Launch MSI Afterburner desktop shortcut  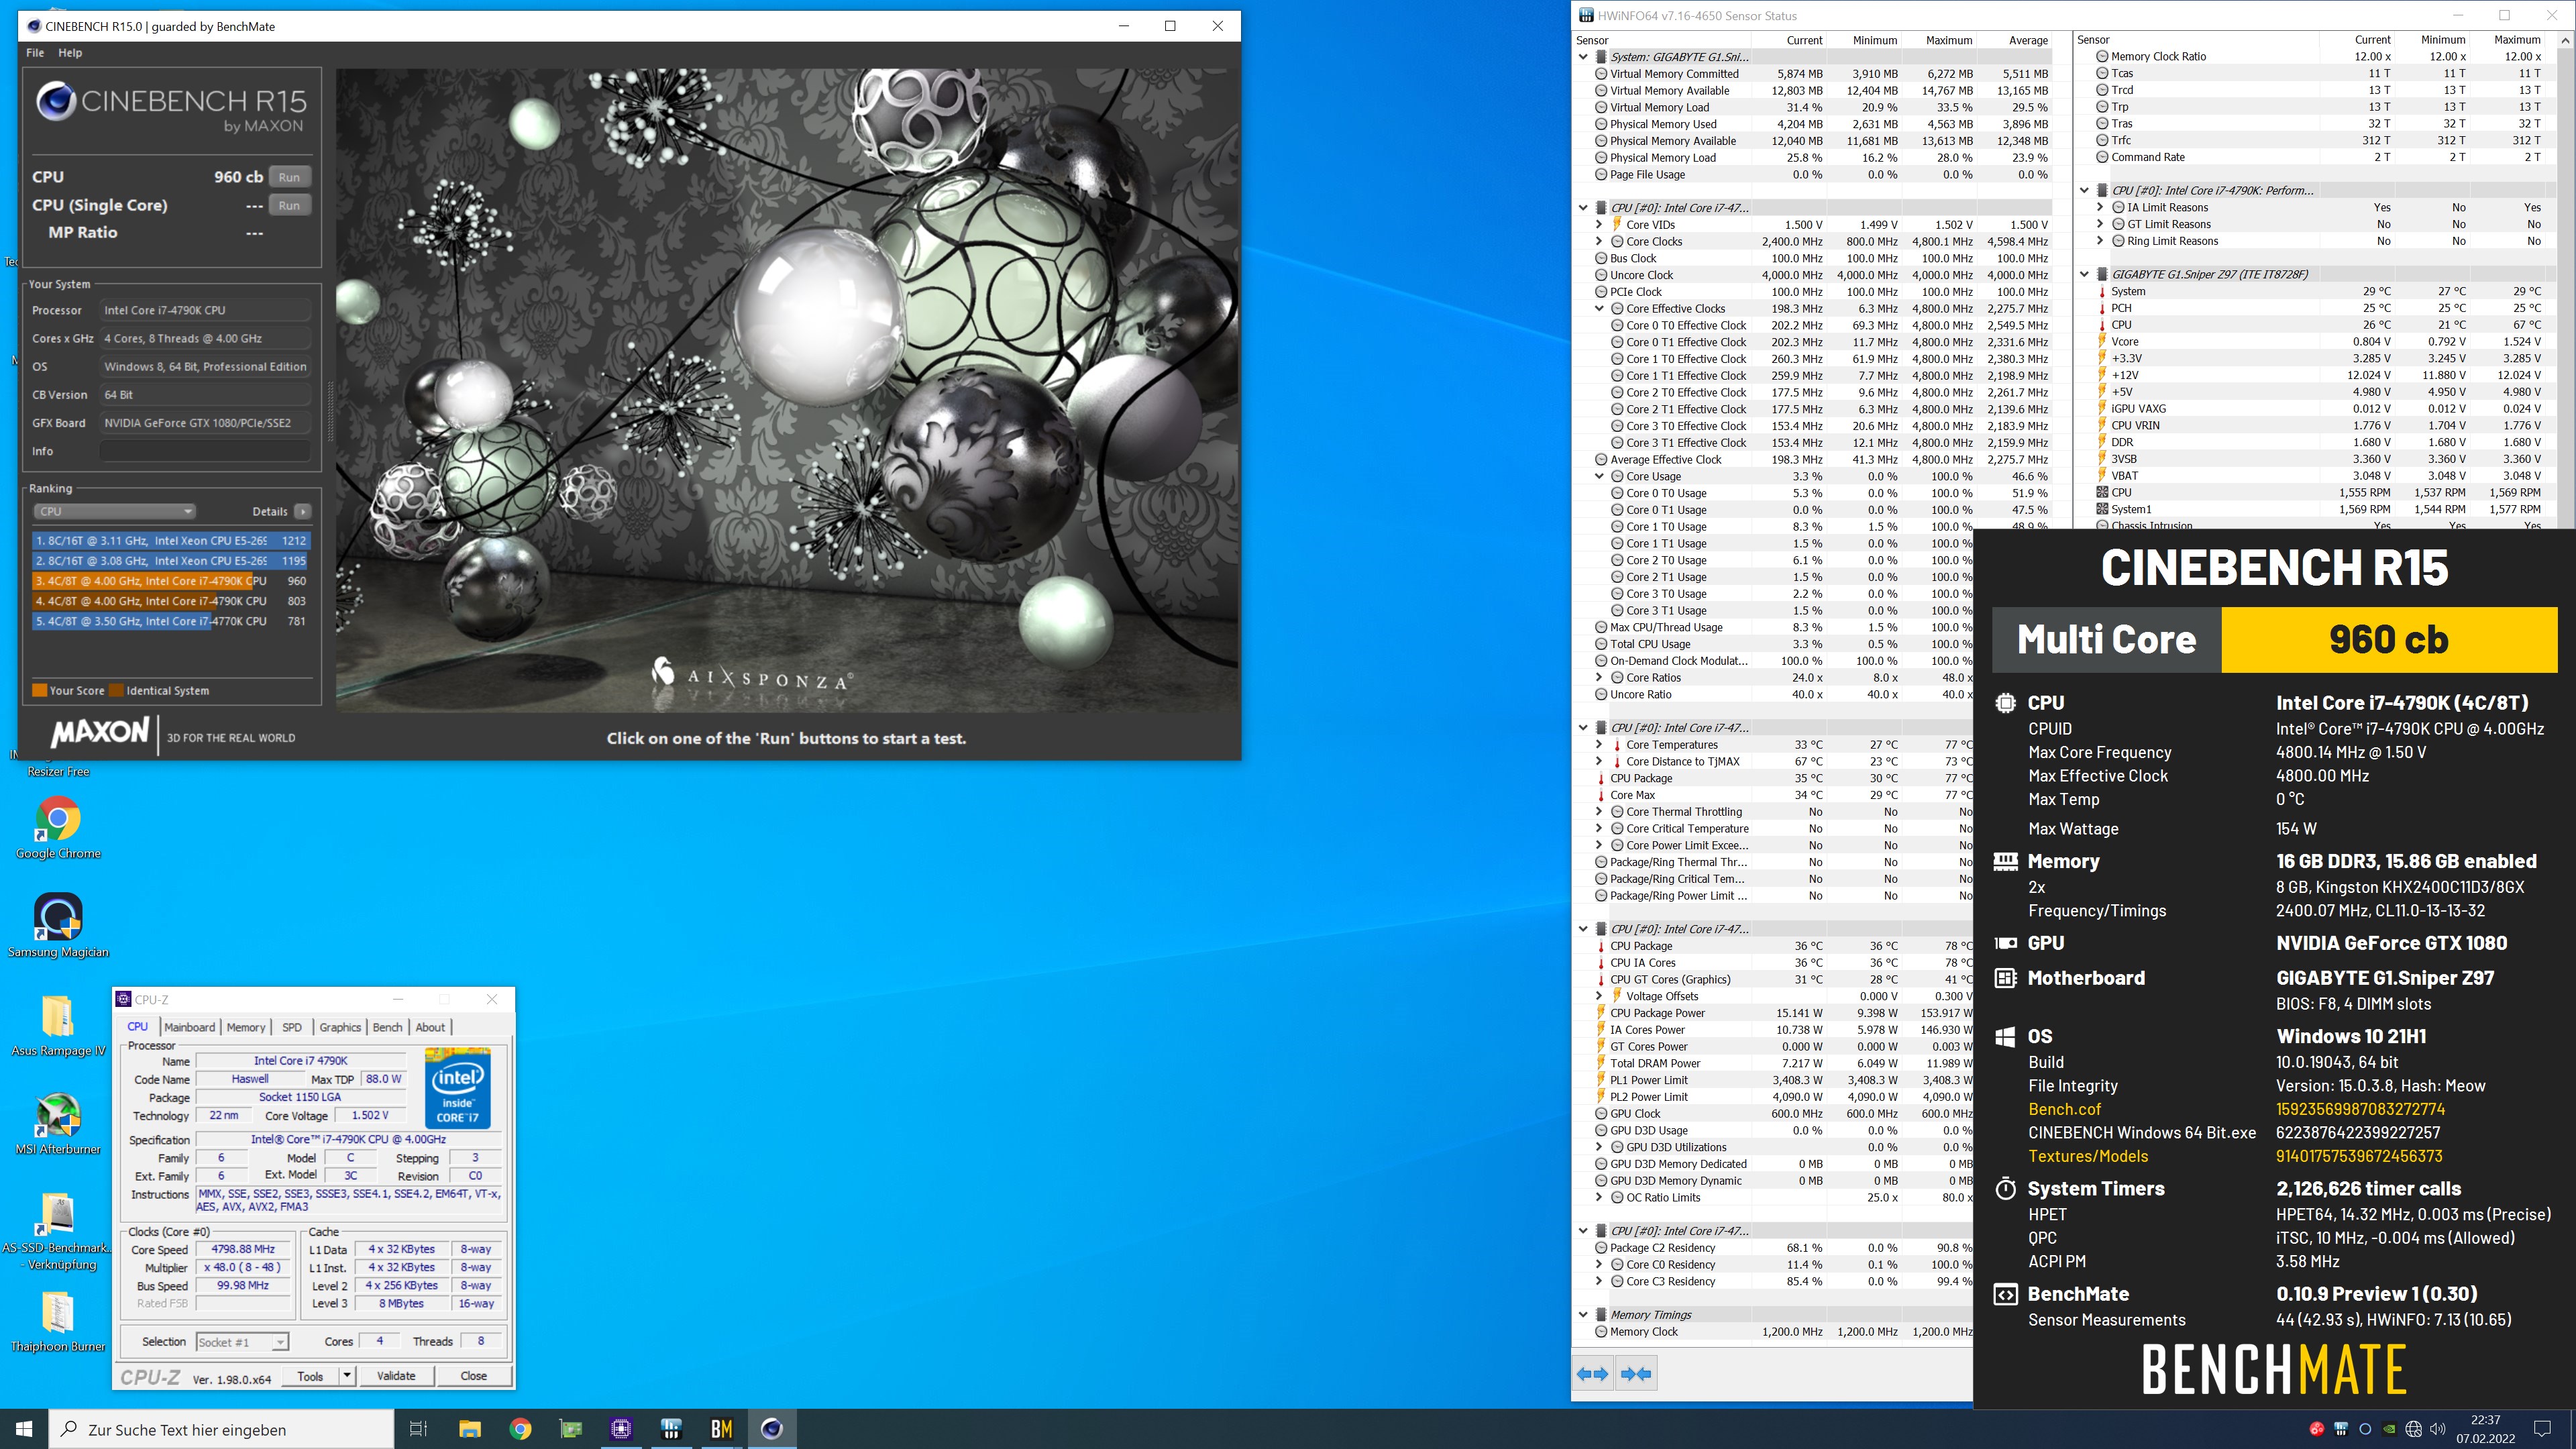pos(58,1124)
